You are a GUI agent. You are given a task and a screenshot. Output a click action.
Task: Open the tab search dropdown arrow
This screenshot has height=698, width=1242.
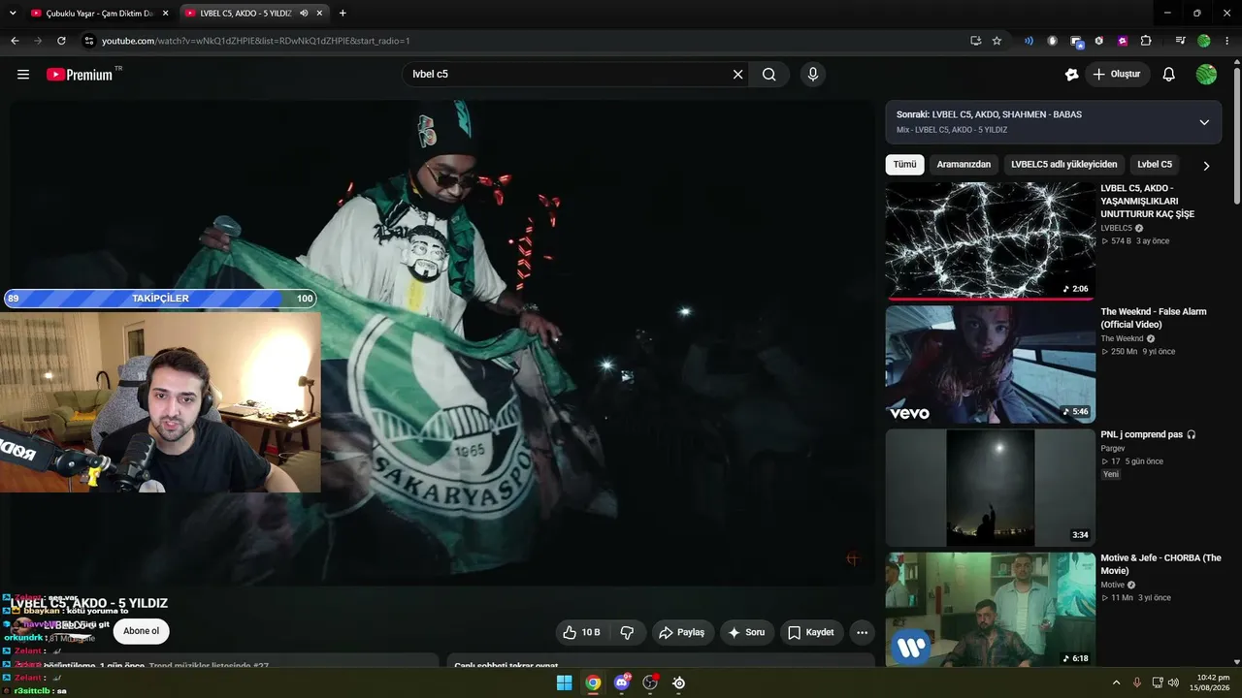click(x=13, y=14)
